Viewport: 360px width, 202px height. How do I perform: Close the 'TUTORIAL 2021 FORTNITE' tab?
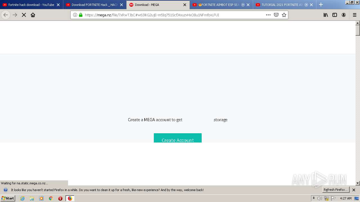[311, 5]
